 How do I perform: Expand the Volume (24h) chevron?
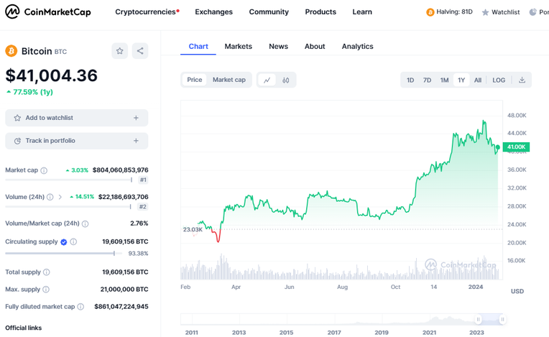(x=60, y=197)
